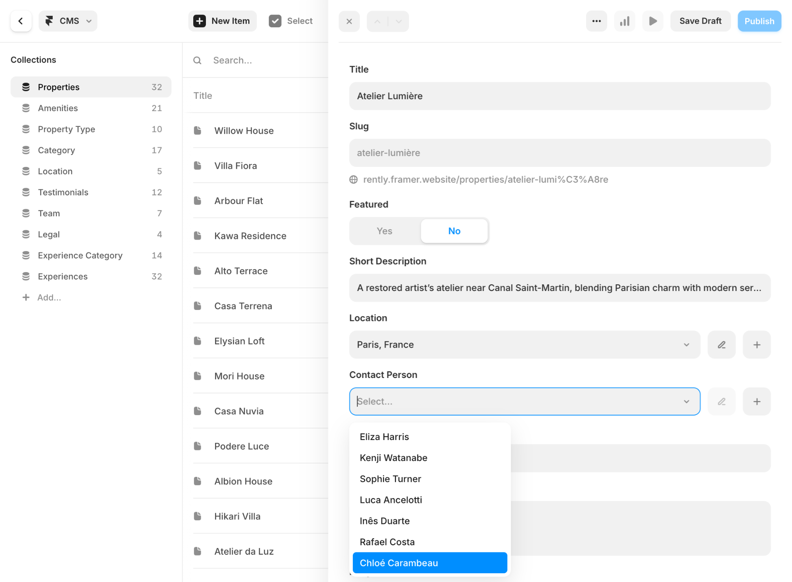The height and width of the screenshot is (582, 792).
Task: Open the three-dots more options menu
Action: pyautogui.click(x=596, y=21)
